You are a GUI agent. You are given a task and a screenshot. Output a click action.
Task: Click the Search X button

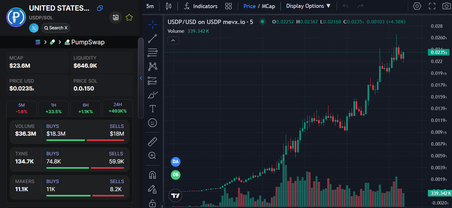pyautogui.click(x=56, y=28)
